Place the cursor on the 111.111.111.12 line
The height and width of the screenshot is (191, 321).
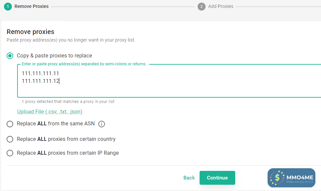(x=40, y=81)
